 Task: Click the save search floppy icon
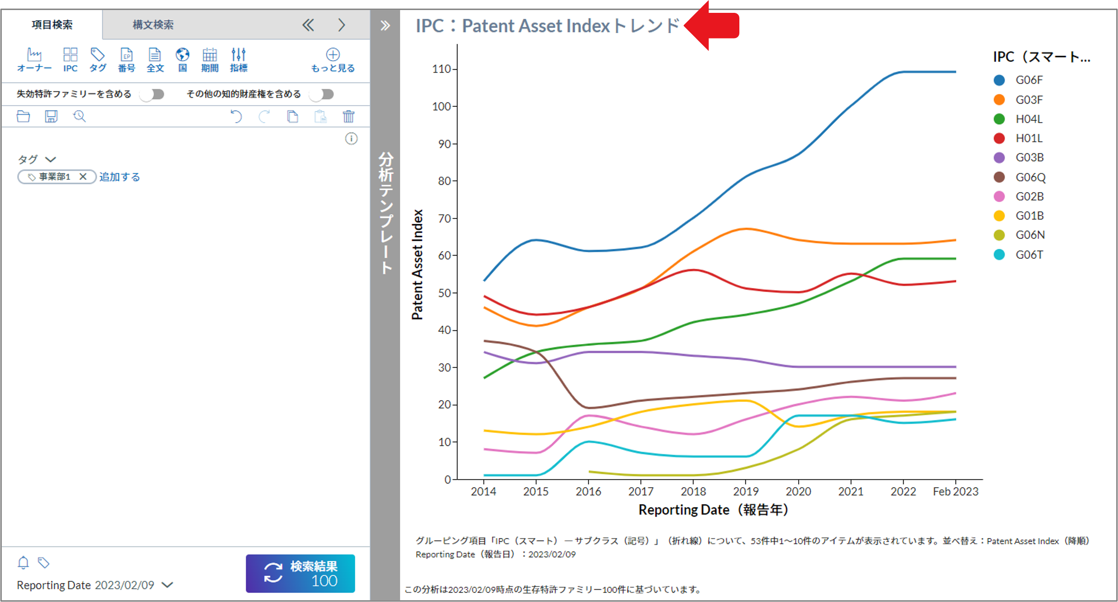tap(51, 117)
